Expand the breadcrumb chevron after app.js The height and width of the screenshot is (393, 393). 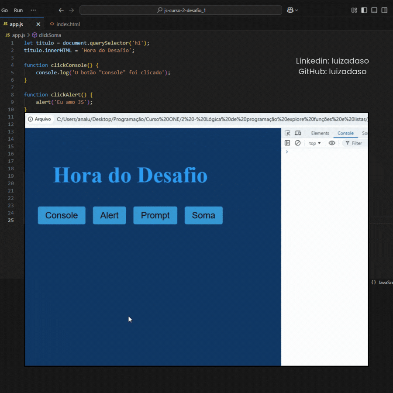click(28, 35)
